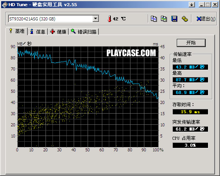The height and width of the screenshot is (176, 220).
Task: Switch to the 健康 health tab
Action: pyautogui.click(x=58, y=32)
